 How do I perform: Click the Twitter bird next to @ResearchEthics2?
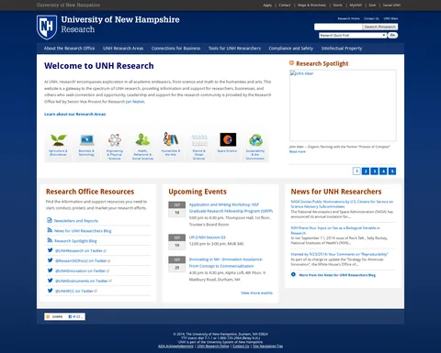pyautogui.click(x=50, y=260)
